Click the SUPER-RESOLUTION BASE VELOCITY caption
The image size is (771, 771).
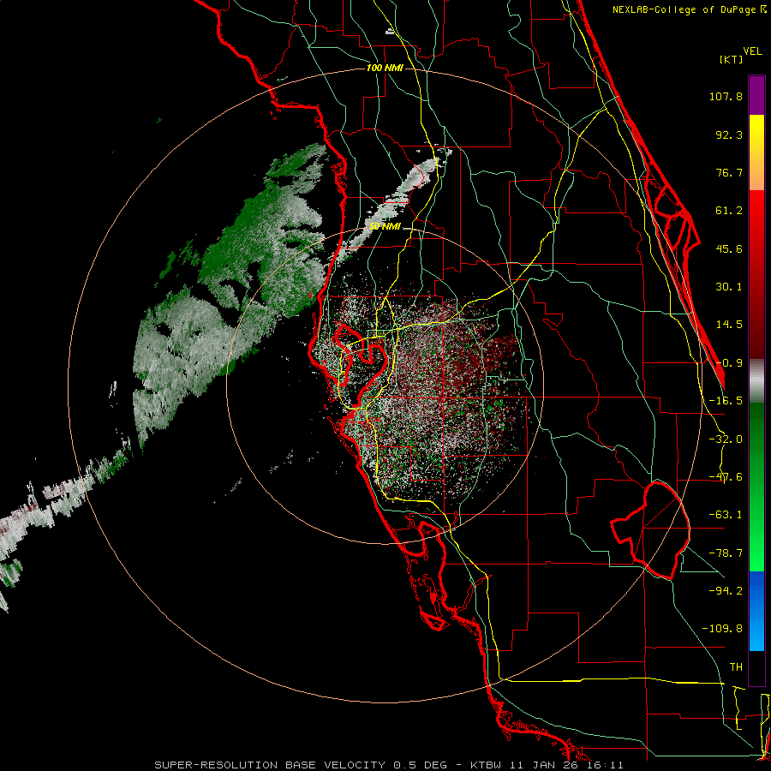click(x=389, y=765)
